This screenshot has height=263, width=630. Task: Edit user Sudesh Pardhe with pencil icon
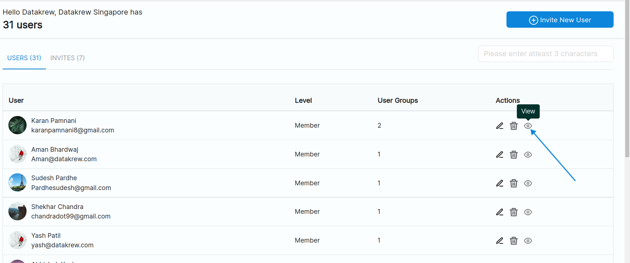coord(500,183)
